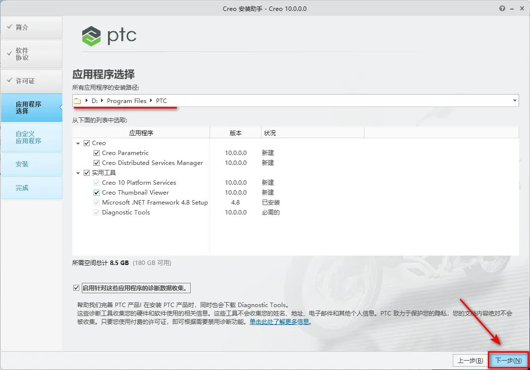This screenshot has width=530, height=370.
Task: Click the 上一步(B) button
Action: pos(470,361)
